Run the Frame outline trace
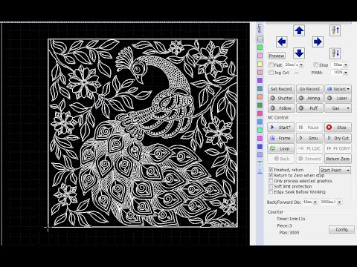Viewport: 357px width, 267px height. point(281,138)
